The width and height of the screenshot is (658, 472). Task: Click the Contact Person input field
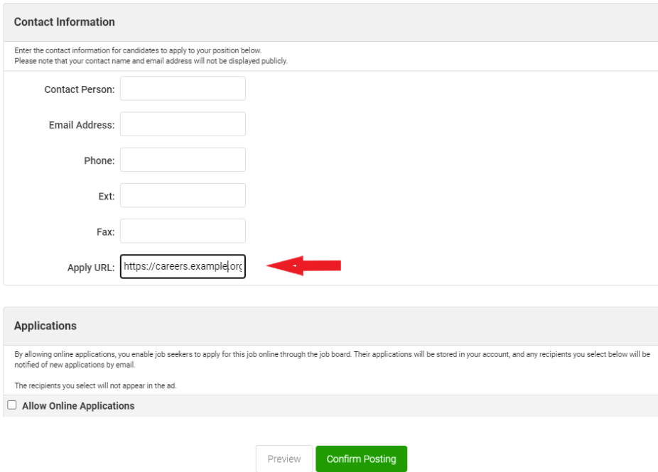pos(183,89)
